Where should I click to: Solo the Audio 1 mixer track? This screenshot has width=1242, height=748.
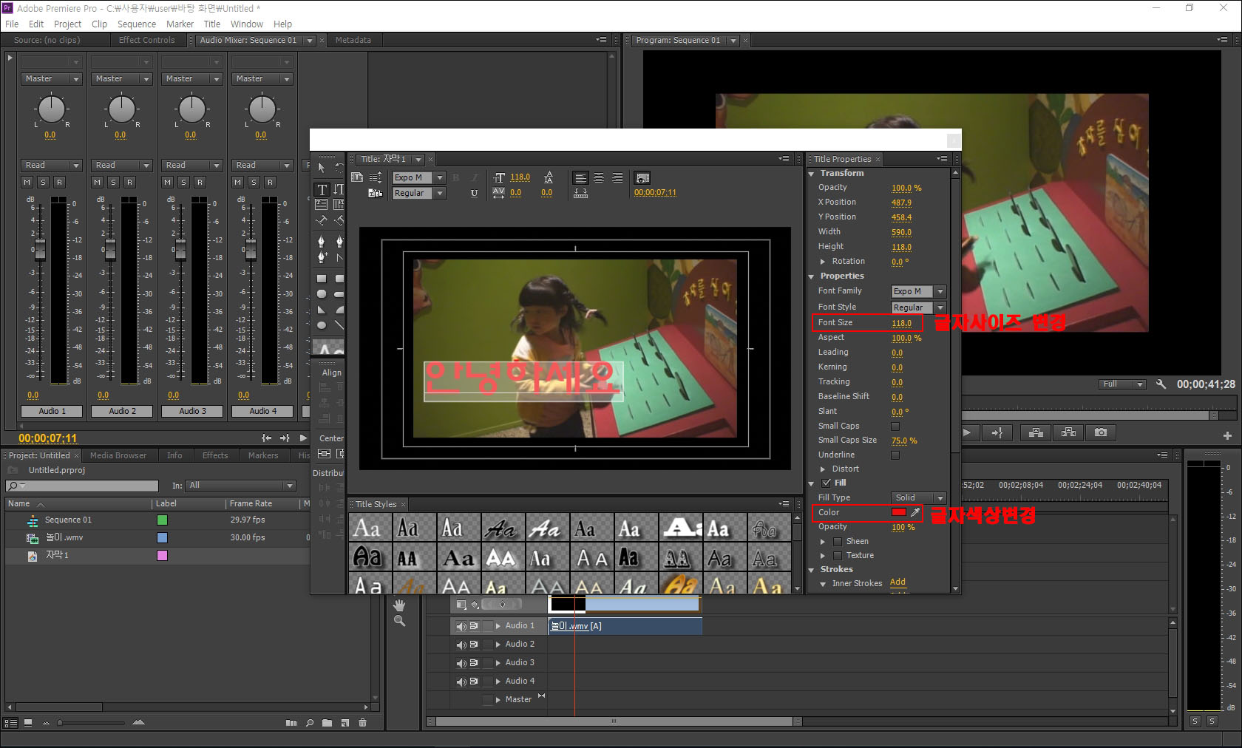click(x=43, y=182)
